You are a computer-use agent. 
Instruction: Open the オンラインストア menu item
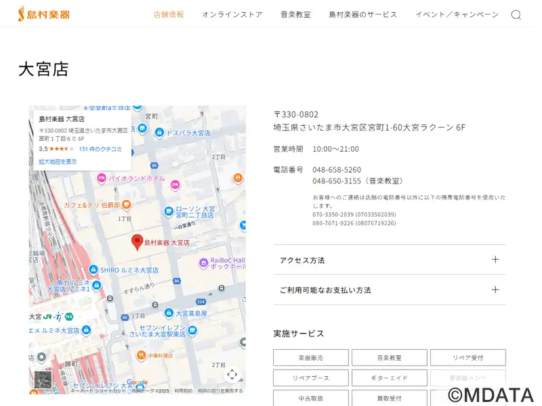[x=232, y=15]
